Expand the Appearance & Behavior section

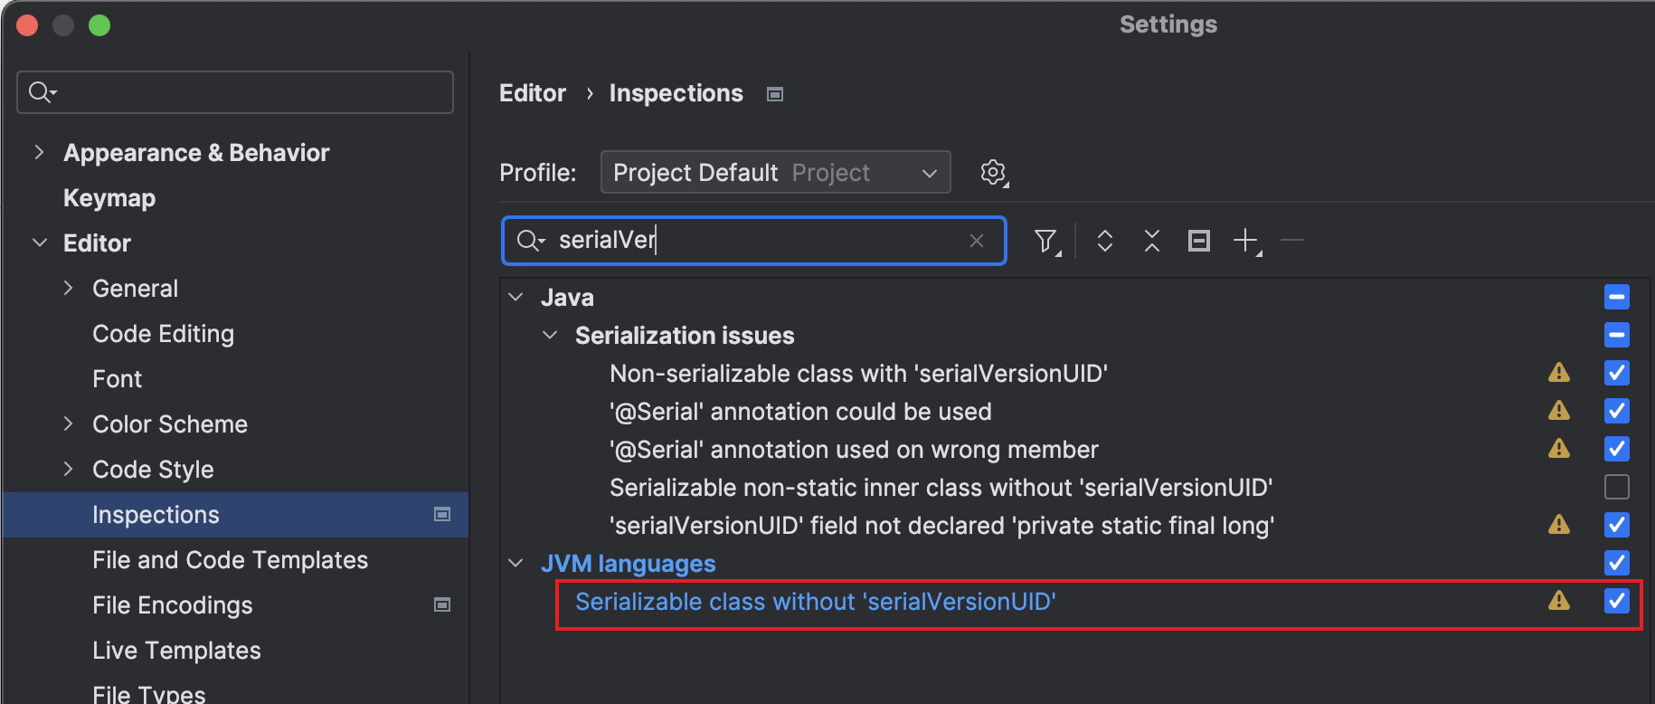pyautogui.click(x=39, y=153)
